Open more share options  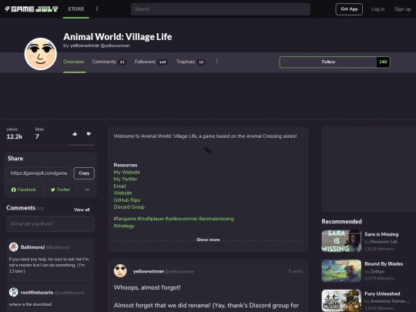coord(87,190)
